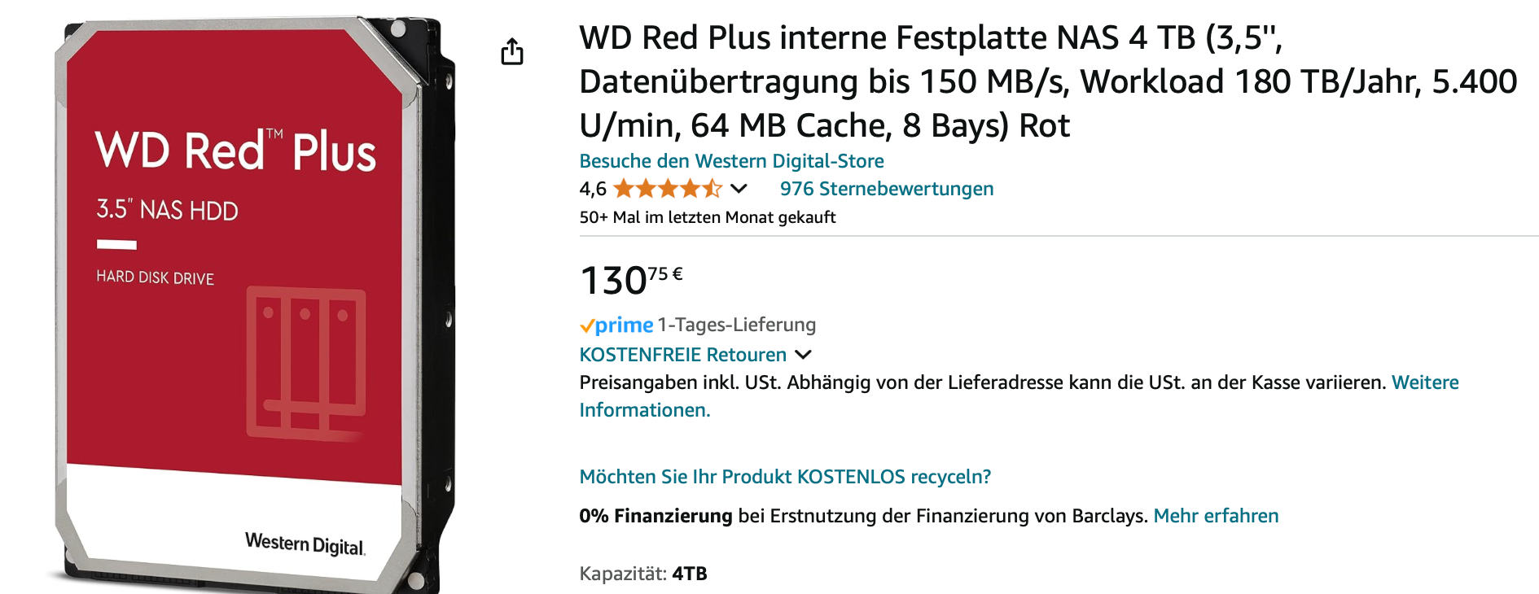The width and height of the screenshot is (1539, 594).
Task: Click the Western Digital logo on the drive
Action: 305,544
